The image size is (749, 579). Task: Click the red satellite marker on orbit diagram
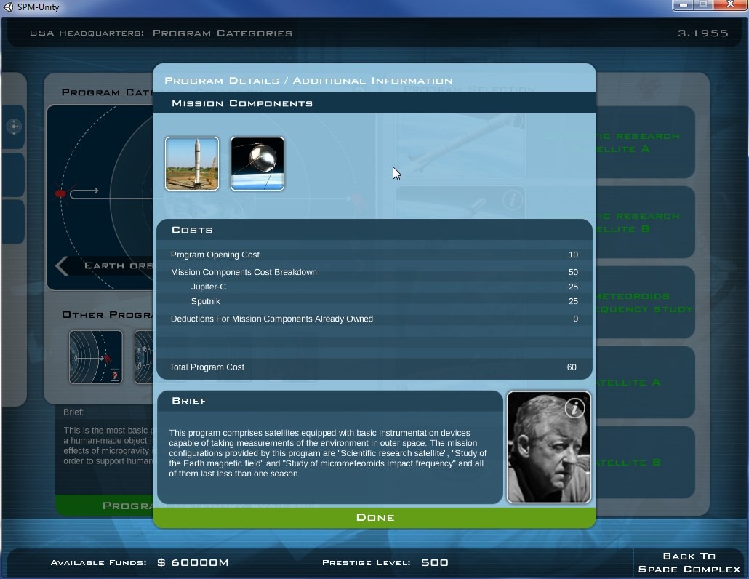coord(60,193)
